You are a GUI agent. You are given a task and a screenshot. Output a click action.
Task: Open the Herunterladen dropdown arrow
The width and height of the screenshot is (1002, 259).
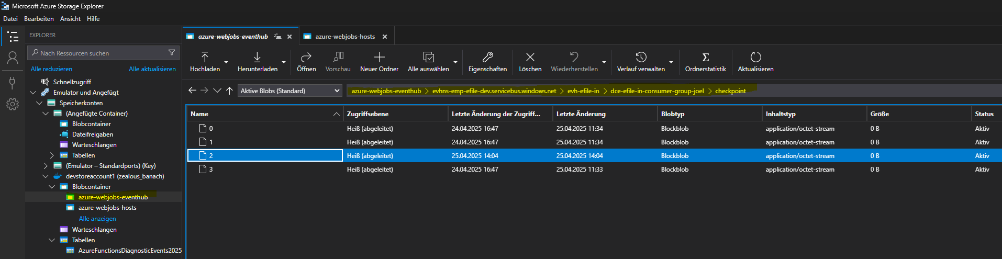[284, 62]
